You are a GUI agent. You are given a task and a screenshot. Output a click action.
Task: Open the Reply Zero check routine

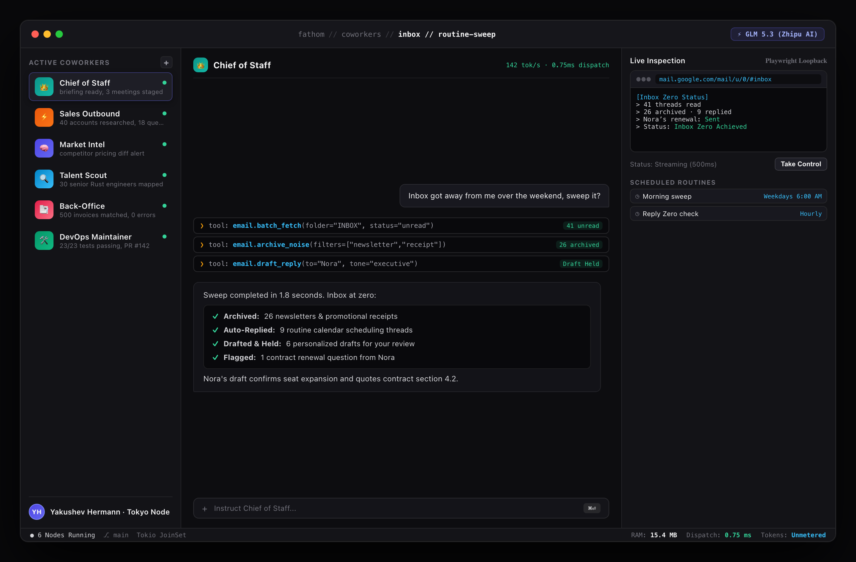pyautogui.click(x=728, y=214)
